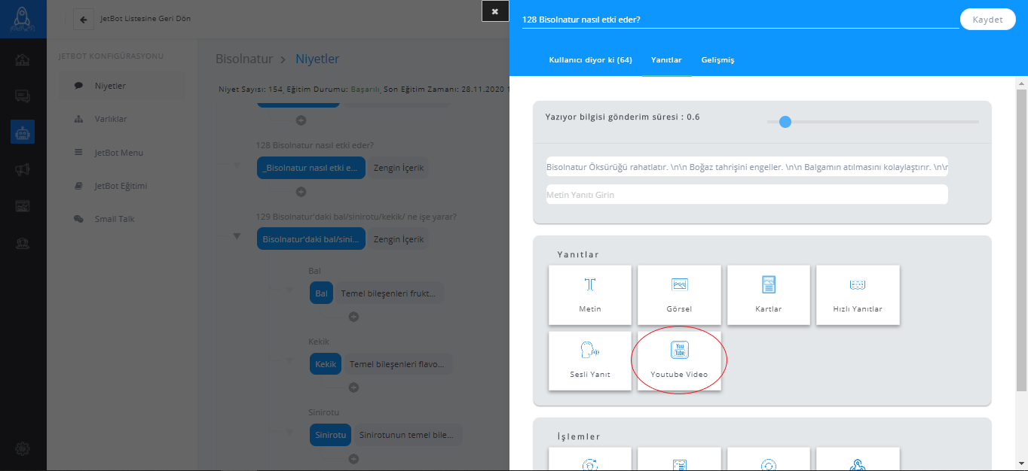This screenshot has height=471, width=1028.
Task: Click the Metin Yanıtı Girin input
Action: pyautogui.click(x=747, y=194)
